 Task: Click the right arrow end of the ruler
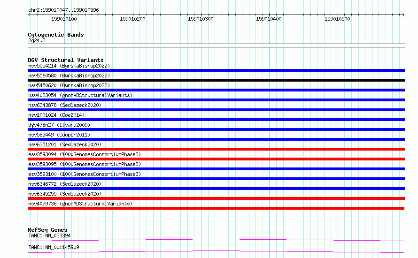[x=403, y=15]
